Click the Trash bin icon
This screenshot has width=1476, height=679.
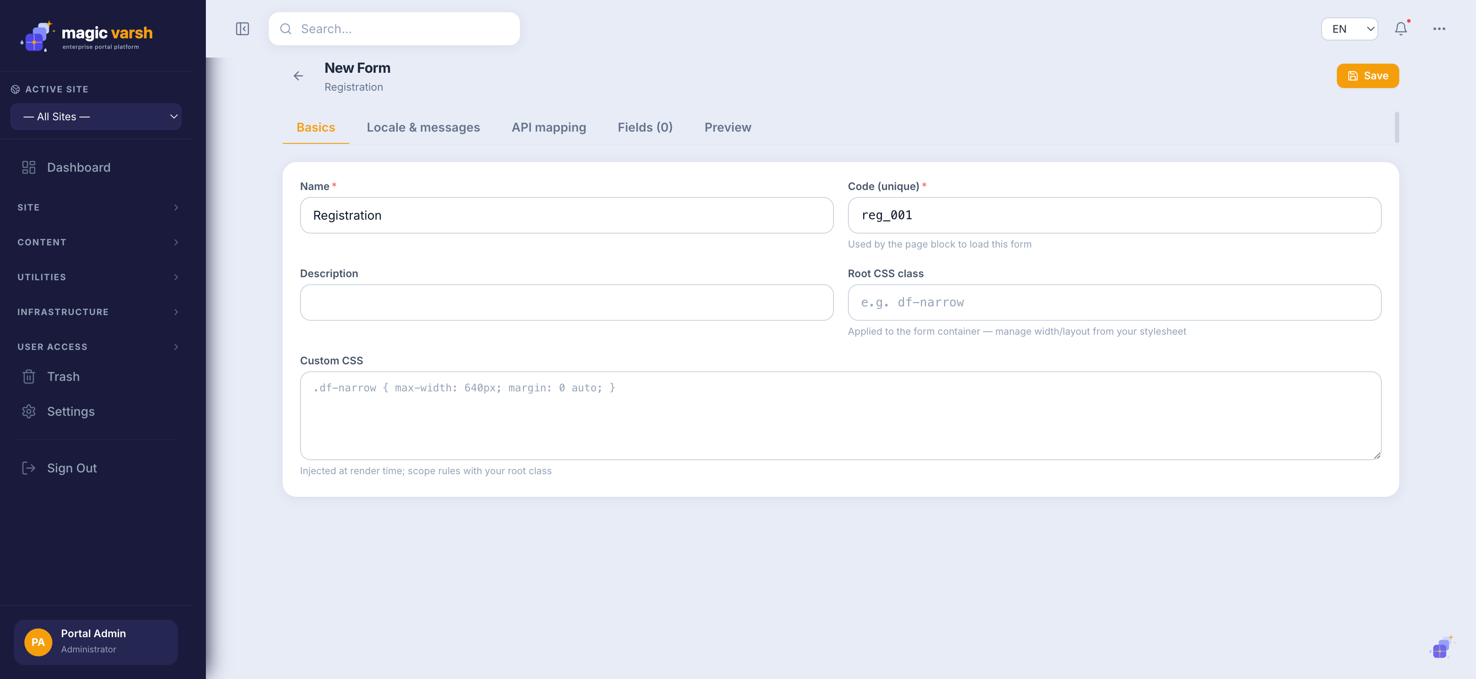coord(29,377)
